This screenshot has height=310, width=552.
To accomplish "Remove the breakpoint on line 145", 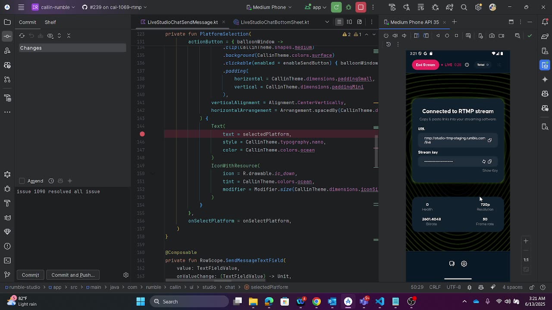I will [142, 134].
